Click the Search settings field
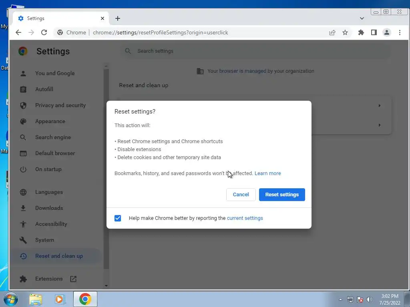 click(x=255, y=51)
